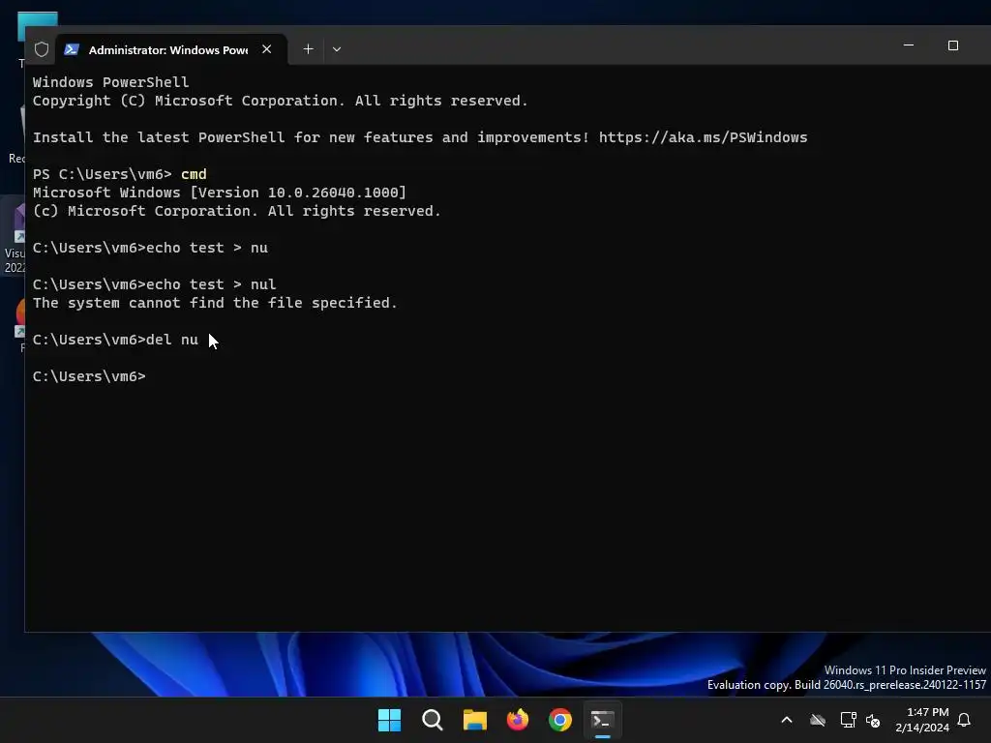Show hidden system tray icons
The width and height of the screenshot is (991, 743).
[x=787, y=720]
